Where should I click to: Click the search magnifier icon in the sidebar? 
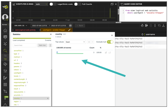[5, 51]
